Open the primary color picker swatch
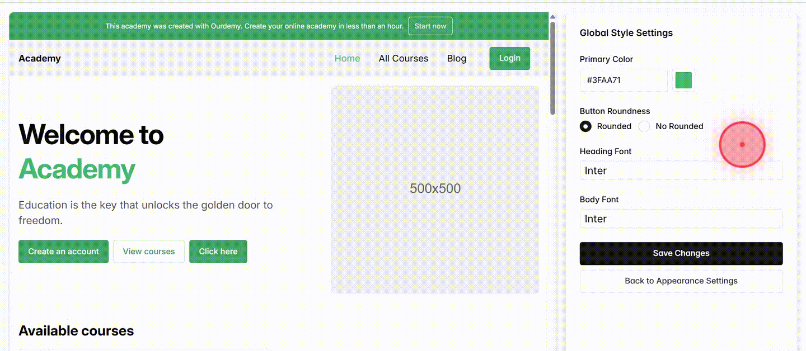The height and width of the screenshot is (351, 806). (683, 80)
